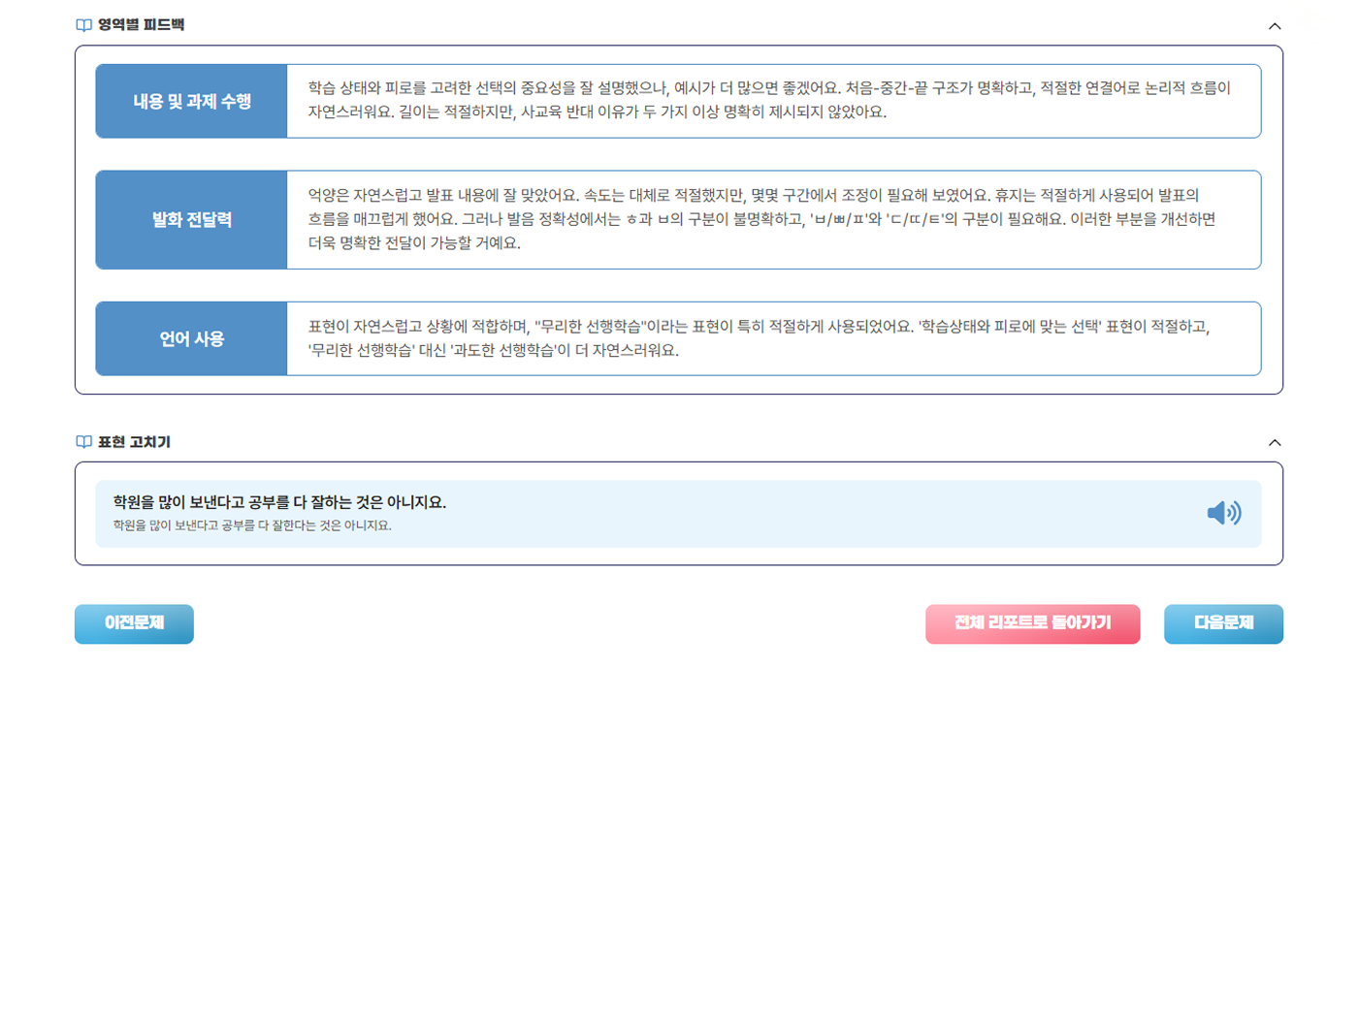This screenshot has width=1359, height=1018.
Task: Click feedback text starting 억양은 자연스럽고
Action: (761, 219)
